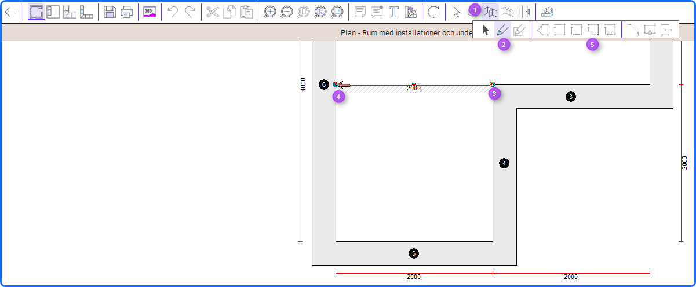Switch to the tiled corner layout view icon
Image resolution: width=696 pixels, height=287 pixels.
(x=70, y=12)
